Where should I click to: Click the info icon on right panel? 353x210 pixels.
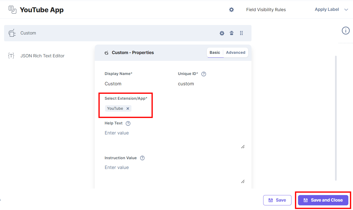click(x=346, y=30)
